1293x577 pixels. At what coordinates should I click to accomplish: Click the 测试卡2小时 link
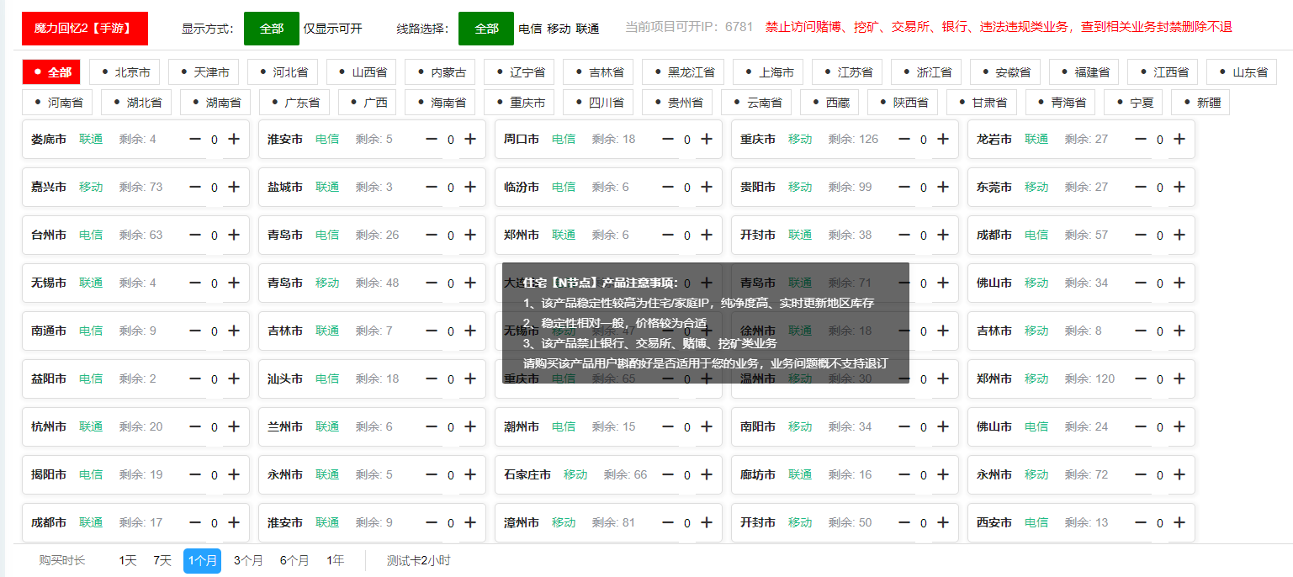coord(418,560)
